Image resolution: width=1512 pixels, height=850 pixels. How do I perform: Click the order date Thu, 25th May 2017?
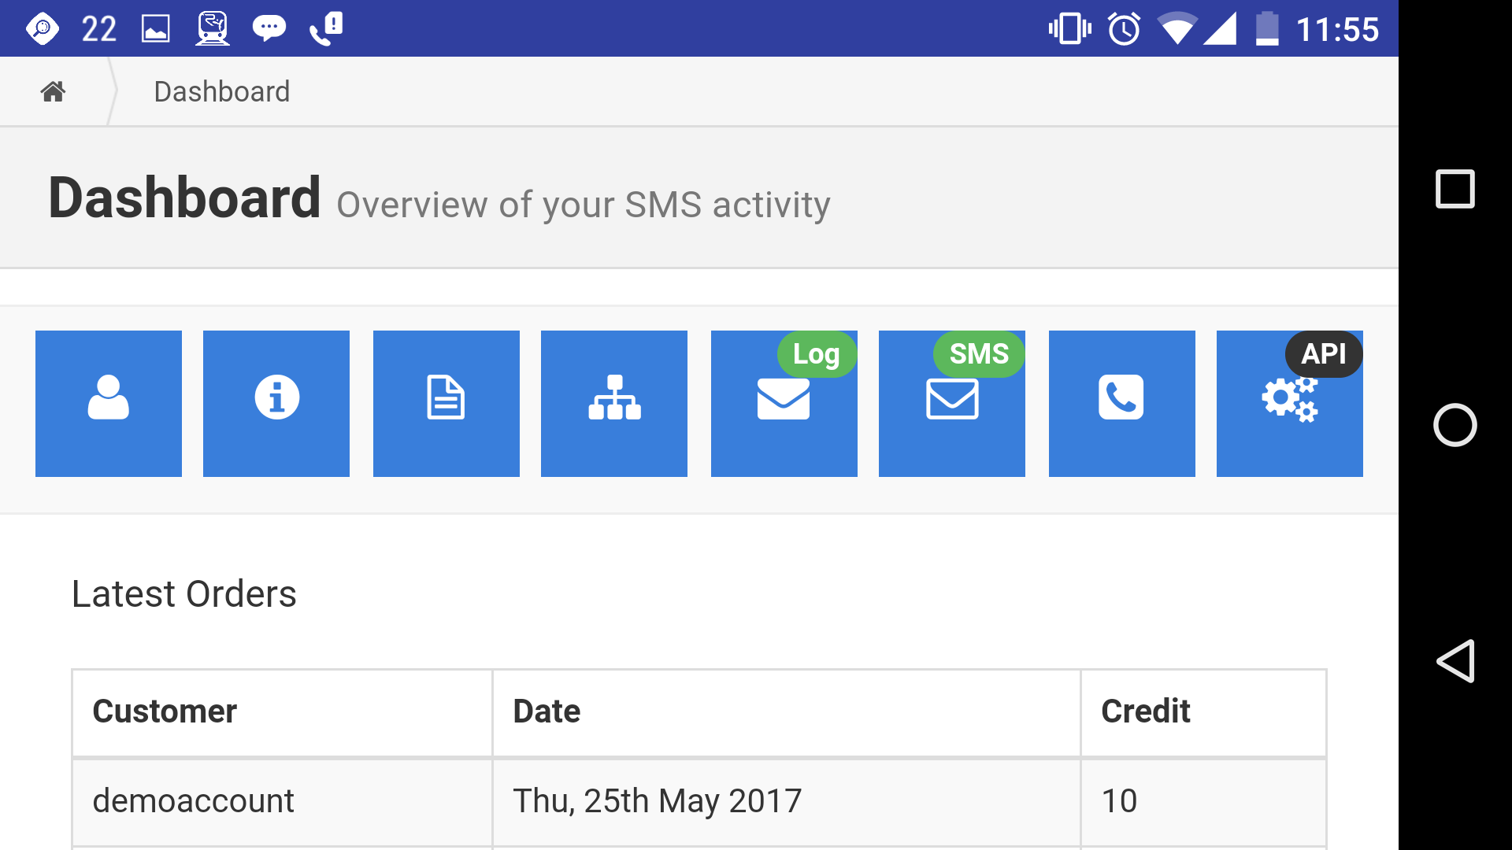click(x=657, y=800)
